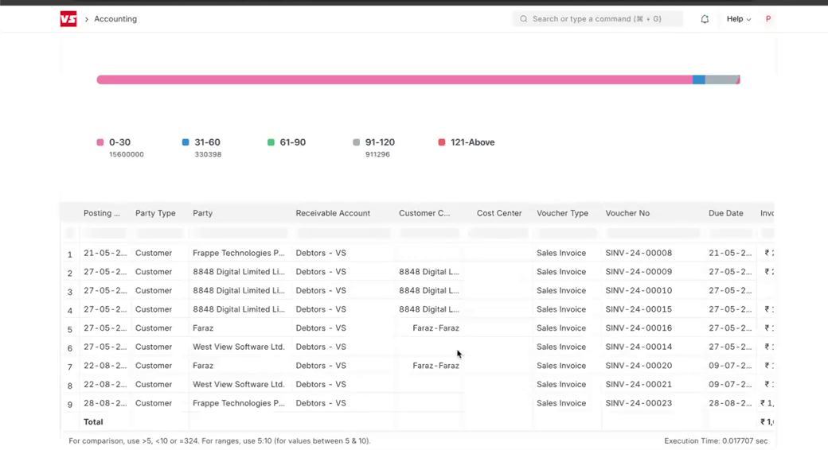Click the 61-90 green legend swatch

pos(271,142)
